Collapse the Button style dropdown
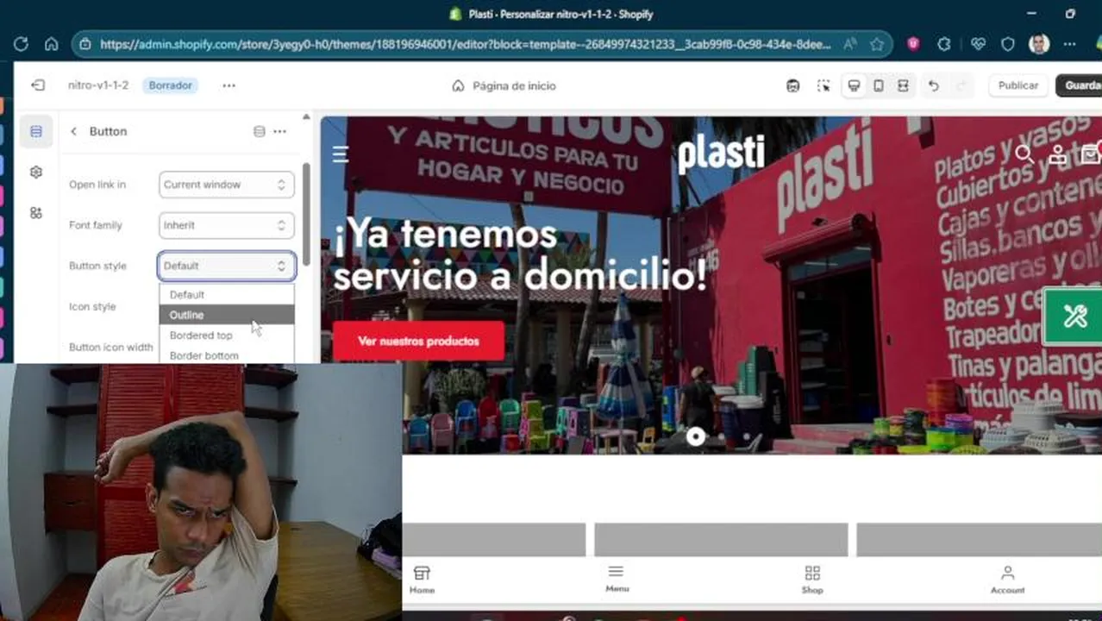Image resolution: width=1102 pixels, height=621 pixels. pos(226,266)
